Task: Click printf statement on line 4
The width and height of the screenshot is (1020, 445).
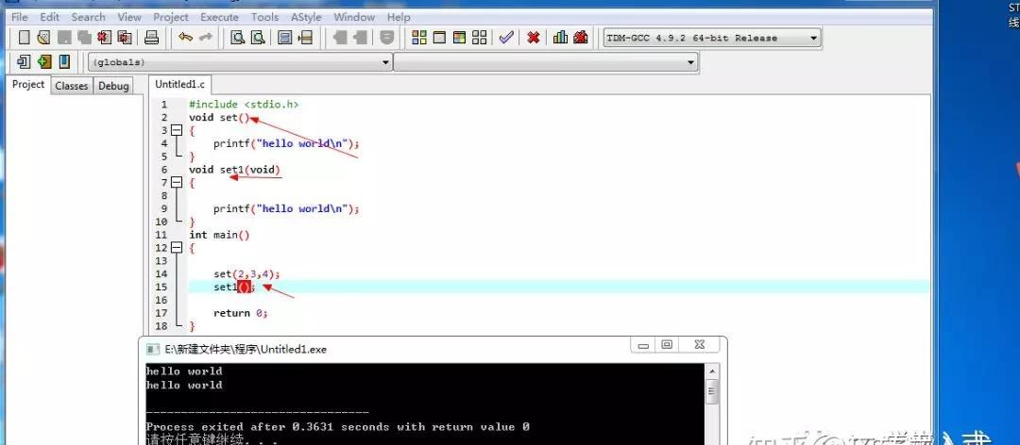Action: (x=286, y=143)
